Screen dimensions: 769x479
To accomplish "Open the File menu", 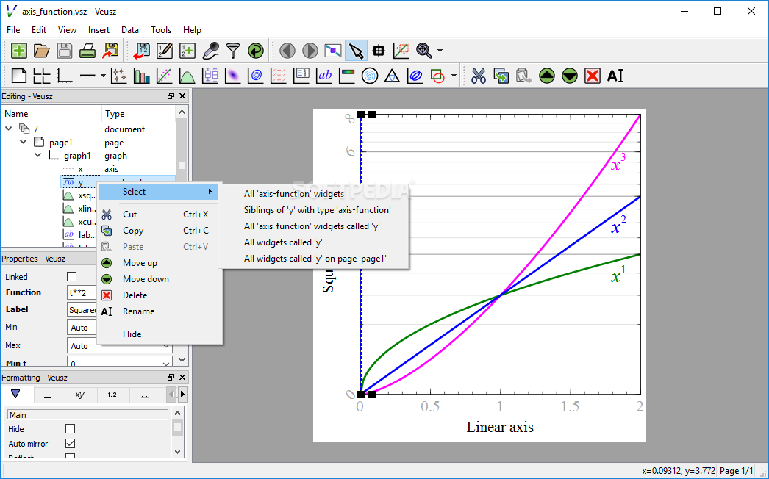I will (x=13, y=30).
